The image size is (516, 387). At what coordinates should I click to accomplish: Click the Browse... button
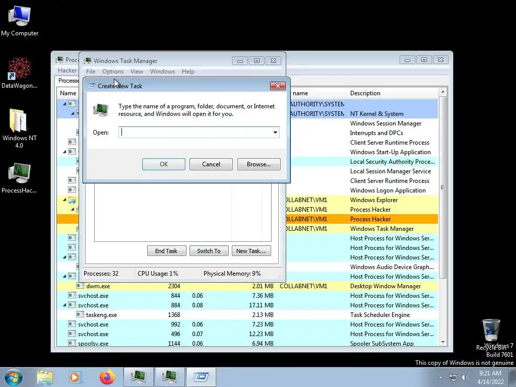click(x=259, y=164)
